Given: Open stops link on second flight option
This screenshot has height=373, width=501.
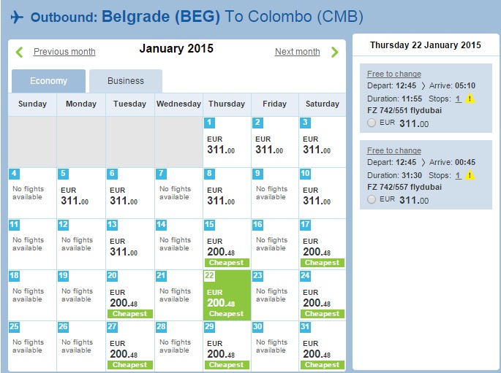Looking at the screenshot, I should click(x=458, y=175).
